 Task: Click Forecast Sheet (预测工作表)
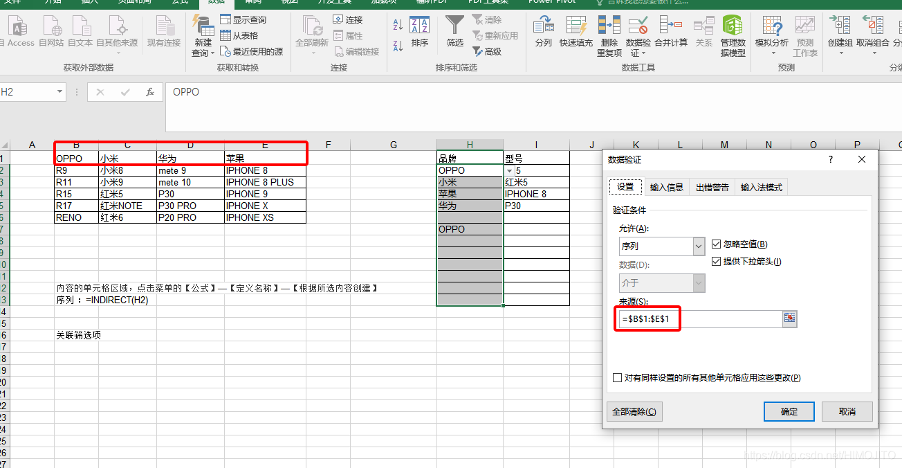(x=805, y=36)
